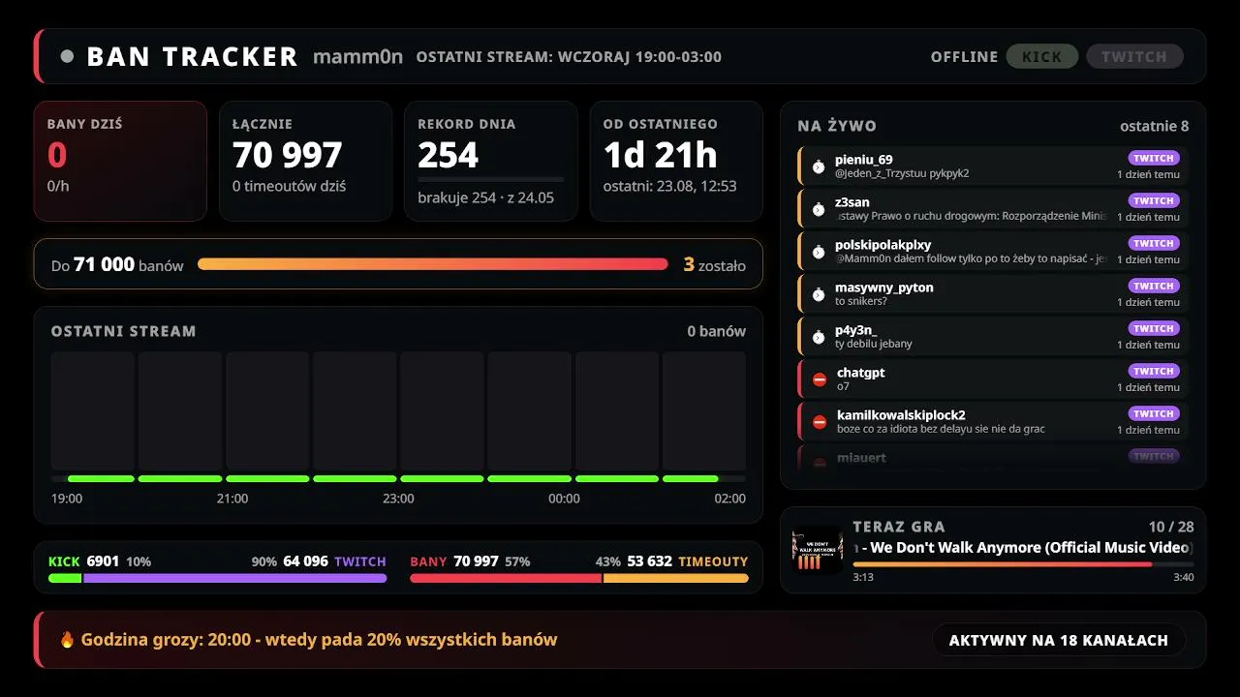Click the TWITCH badge on kamilkowalskiplock2 row
The width and height of the screenshot is (1240, 697).
click(x=1154, y=413)
